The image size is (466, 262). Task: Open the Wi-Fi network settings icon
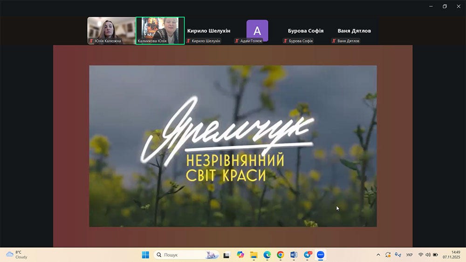(x=421, y=255)
